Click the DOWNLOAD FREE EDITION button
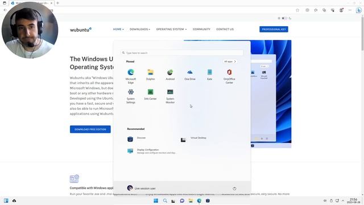Image resolution: width=364 pixels, height=205 pixels. tap(90, 129)
